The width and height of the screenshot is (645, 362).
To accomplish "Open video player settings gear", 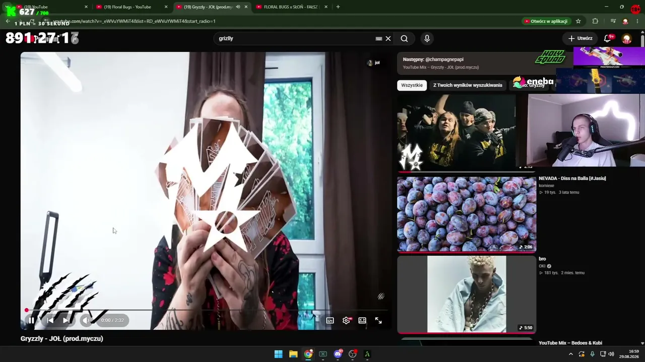I will click(346, 320).
